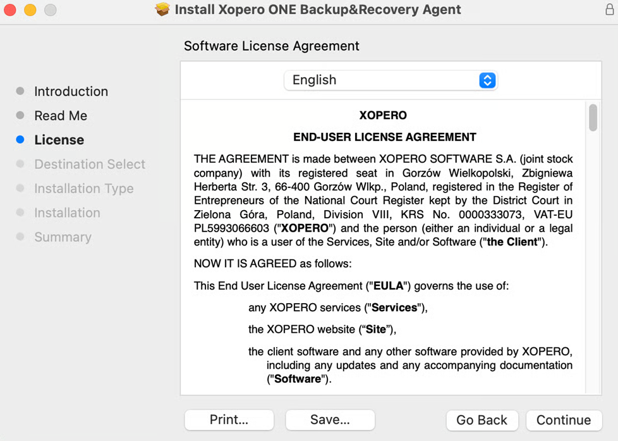618x441 pixels.
Task: Click the yellow minimize window button
Action: 30,10
